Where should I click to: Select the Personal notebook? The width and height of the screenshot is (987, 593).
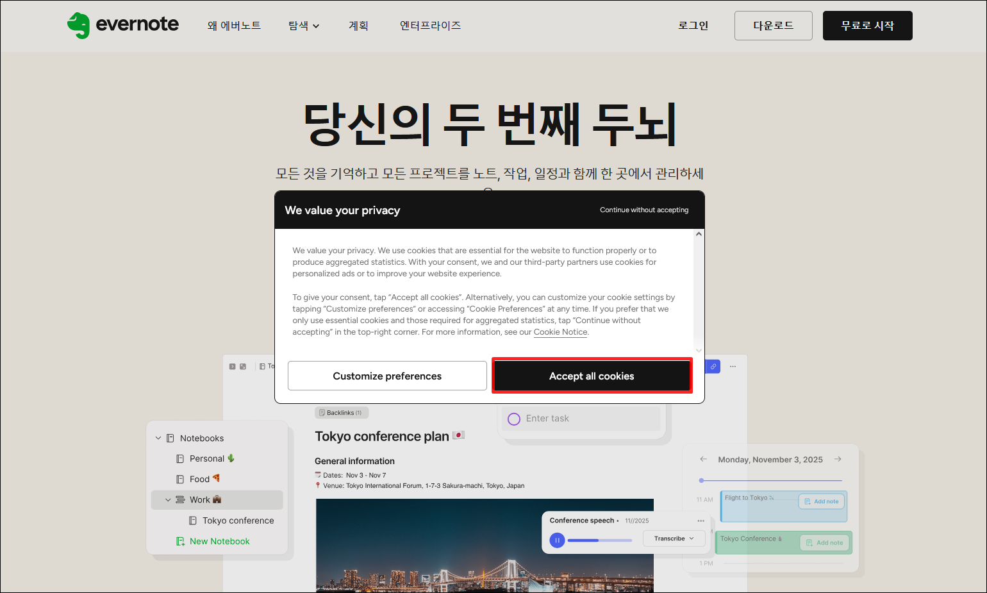207,458
